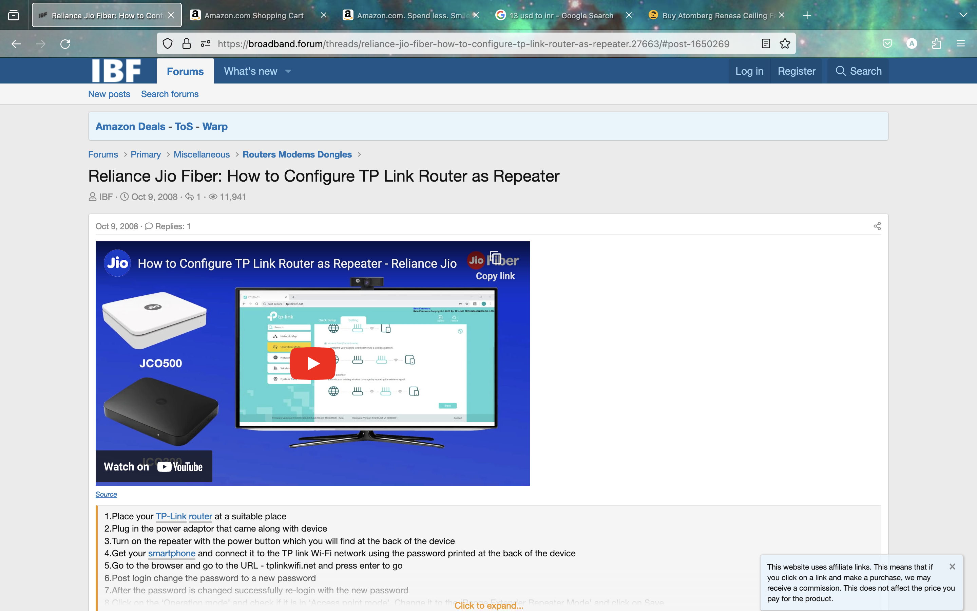Open a new tab with plus button

807,15
